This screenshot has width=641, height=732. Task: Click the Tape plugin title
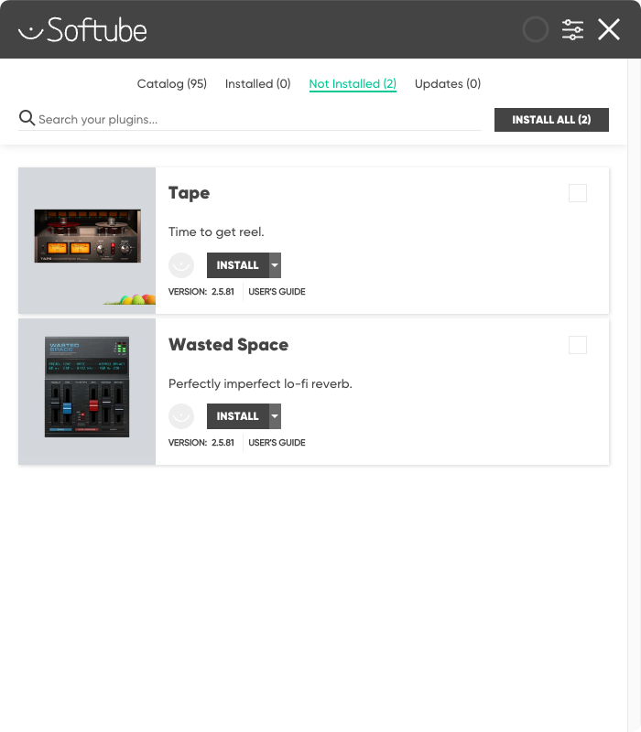tap(189, 193)
